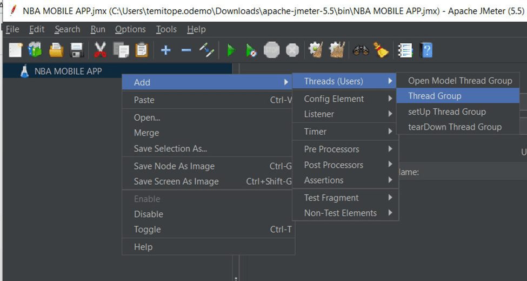Expand the Config Element submenu
The image size is (527, 281).
point(345,99)
